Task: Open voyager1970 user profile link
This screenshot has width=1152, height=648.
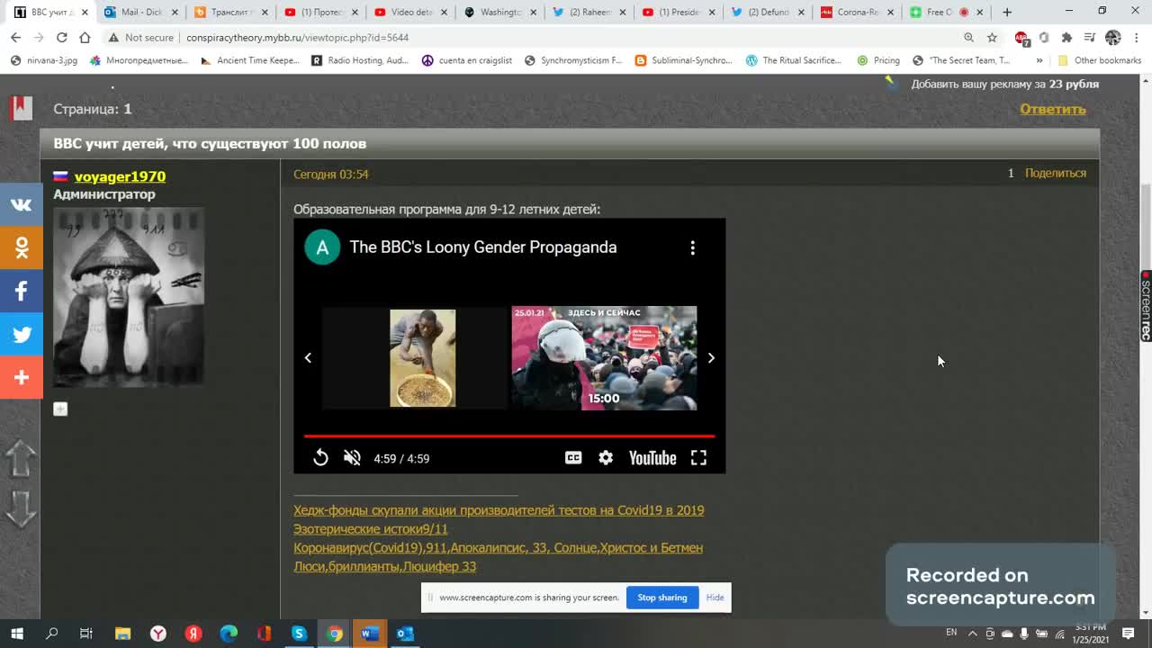Action: tap(120, 176)
